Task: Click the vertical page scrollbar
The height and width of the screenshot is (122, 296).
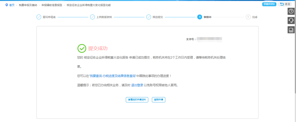Action: pos(295,47)
